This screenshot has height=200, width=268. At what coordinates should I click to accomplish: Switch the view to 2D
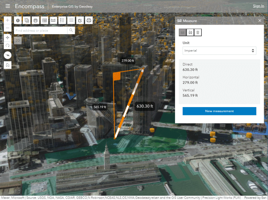coord(18,41)
